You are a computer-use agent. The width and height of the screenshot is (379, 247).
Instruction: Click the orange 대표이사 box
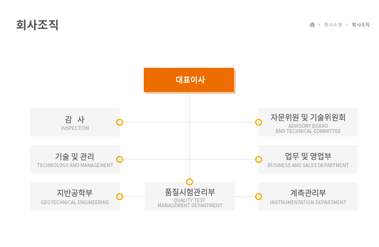(x=189, y=80)
